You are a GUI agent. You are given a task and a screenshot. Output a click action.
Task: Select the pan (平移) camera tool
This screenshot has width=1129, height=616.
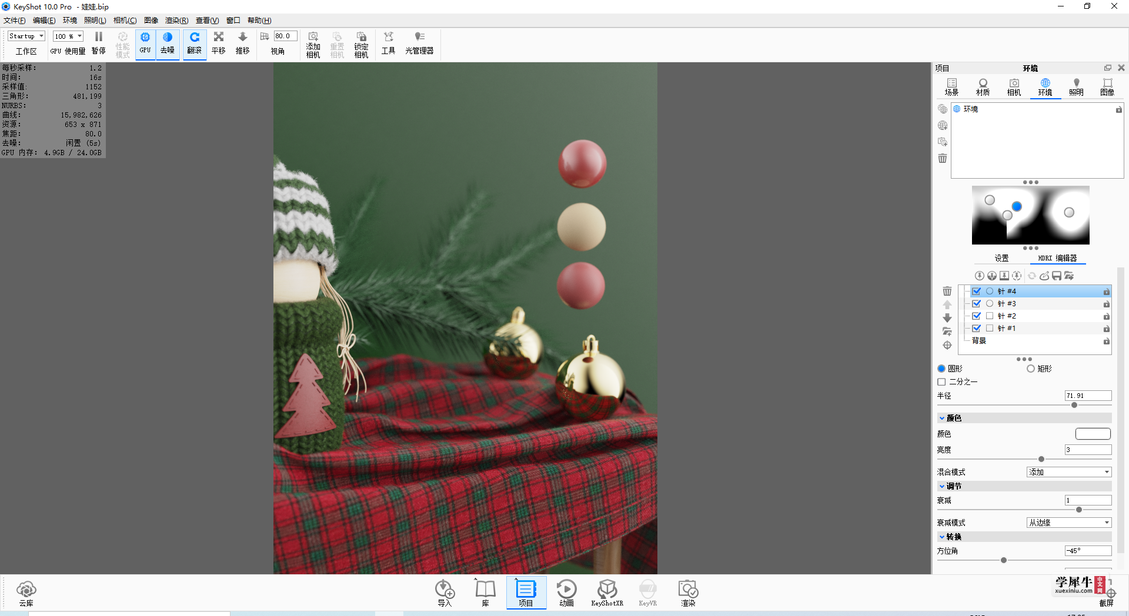tap(219, 44)
